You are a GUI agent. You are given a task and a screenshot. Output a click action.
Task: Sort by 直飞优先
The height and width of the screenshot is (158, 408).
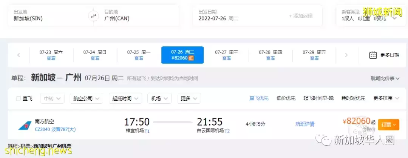(x=259, y=98)
